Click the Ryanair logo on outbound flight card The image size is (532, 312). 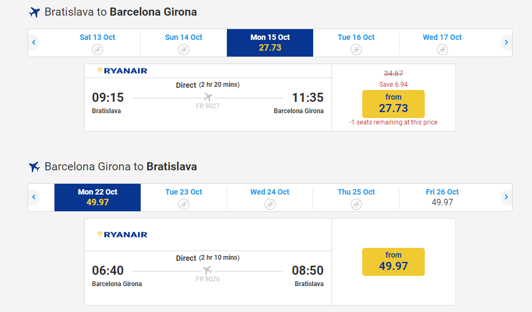(x=122, y=71)
